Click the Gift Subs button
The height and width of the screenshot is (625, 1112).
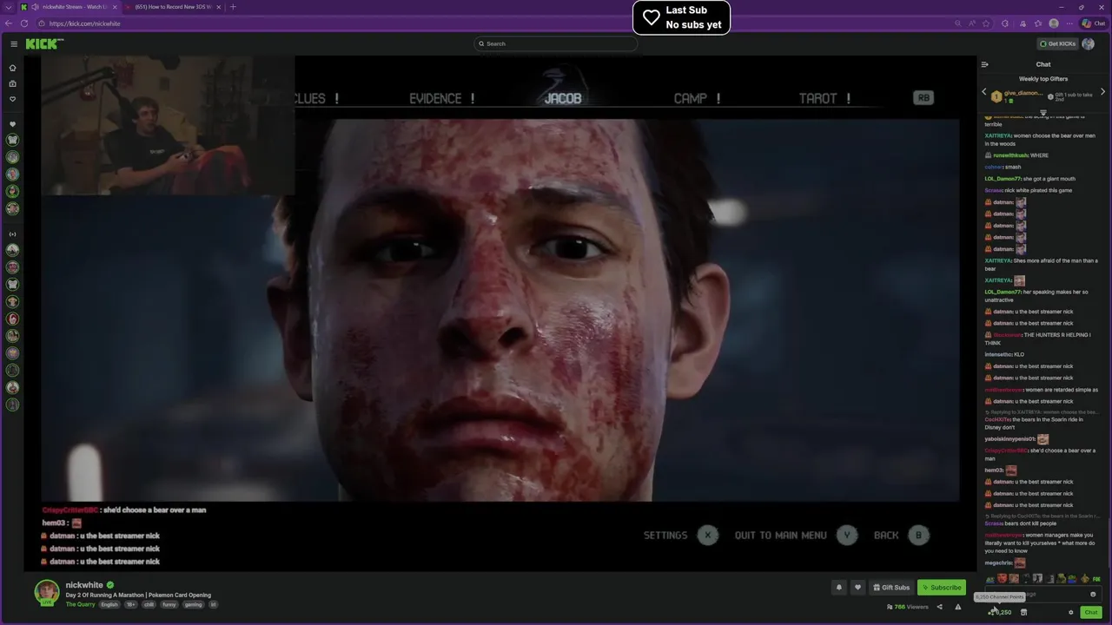click(891, 588)
